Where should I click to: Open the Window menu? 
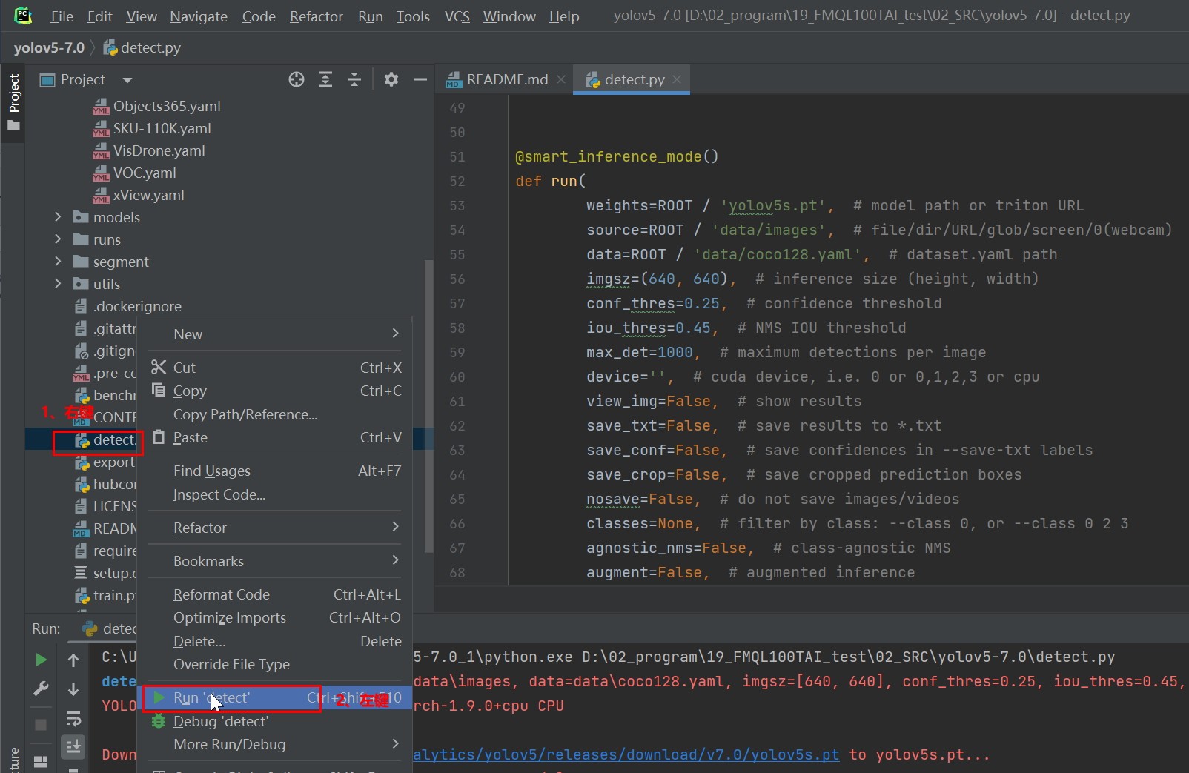(x=509, y=16)
